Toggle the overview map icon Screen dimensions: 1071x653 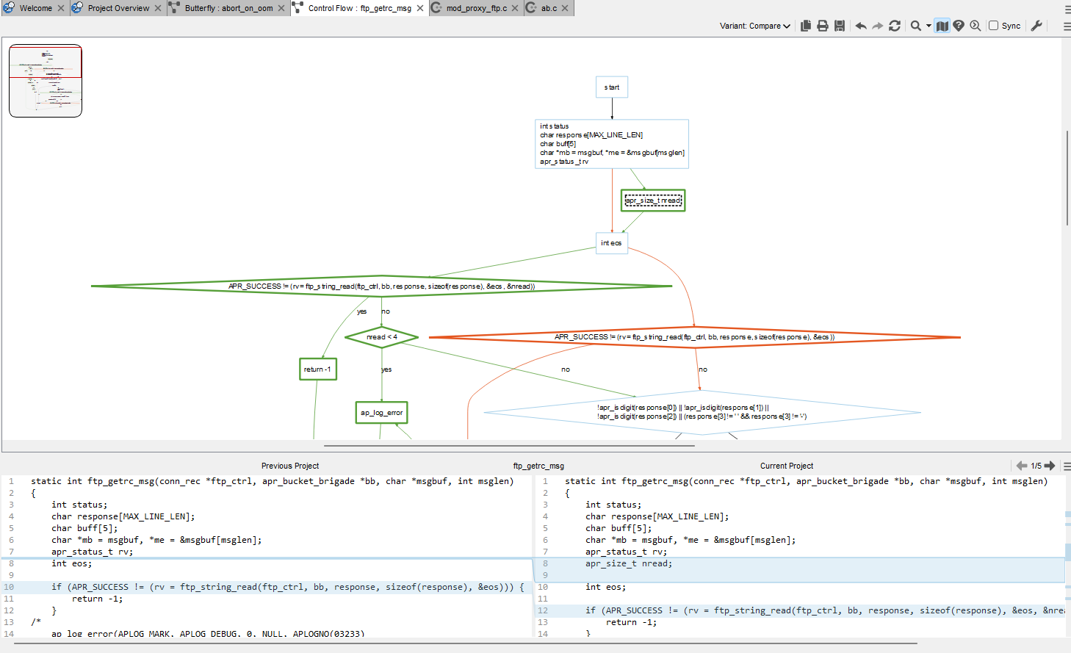pyautogui.click(x=942, y=26)
